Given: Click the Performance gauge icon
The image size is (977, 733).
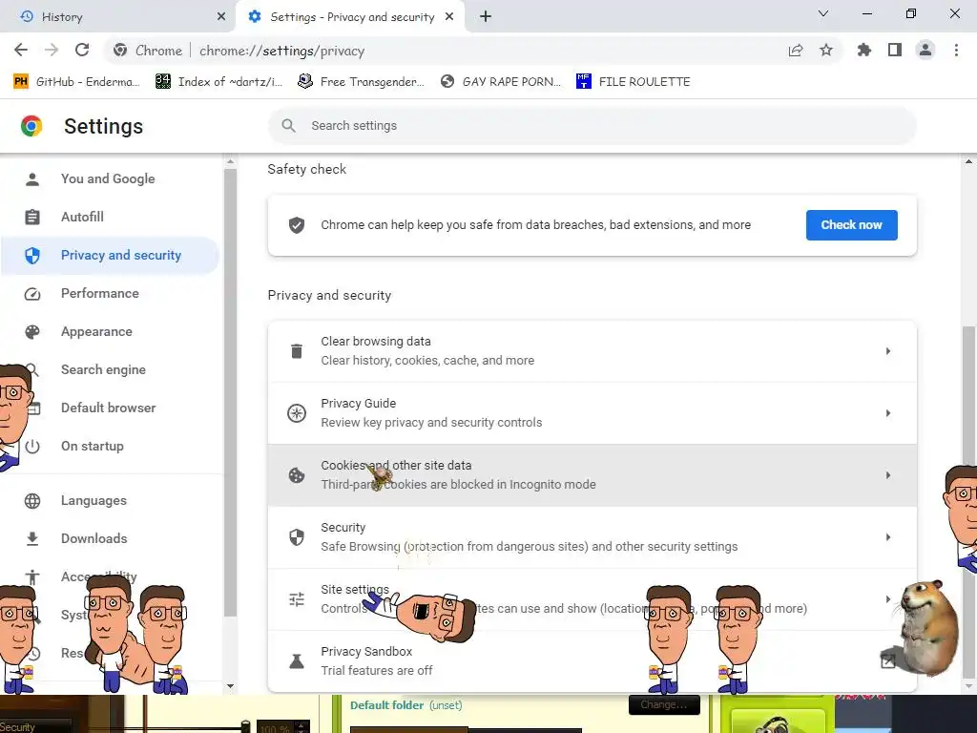Looking at the screenshot, I should pos(32,294).
